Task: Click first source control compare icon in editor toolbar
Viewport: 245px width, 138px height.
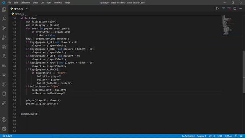Action: (223, 8)
